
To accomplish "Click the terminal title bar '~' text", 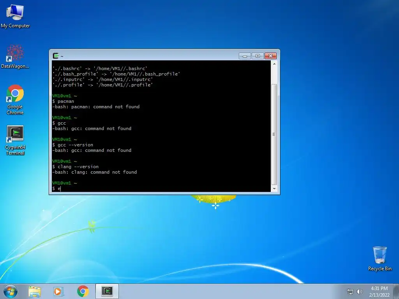I will coord(62,56).
